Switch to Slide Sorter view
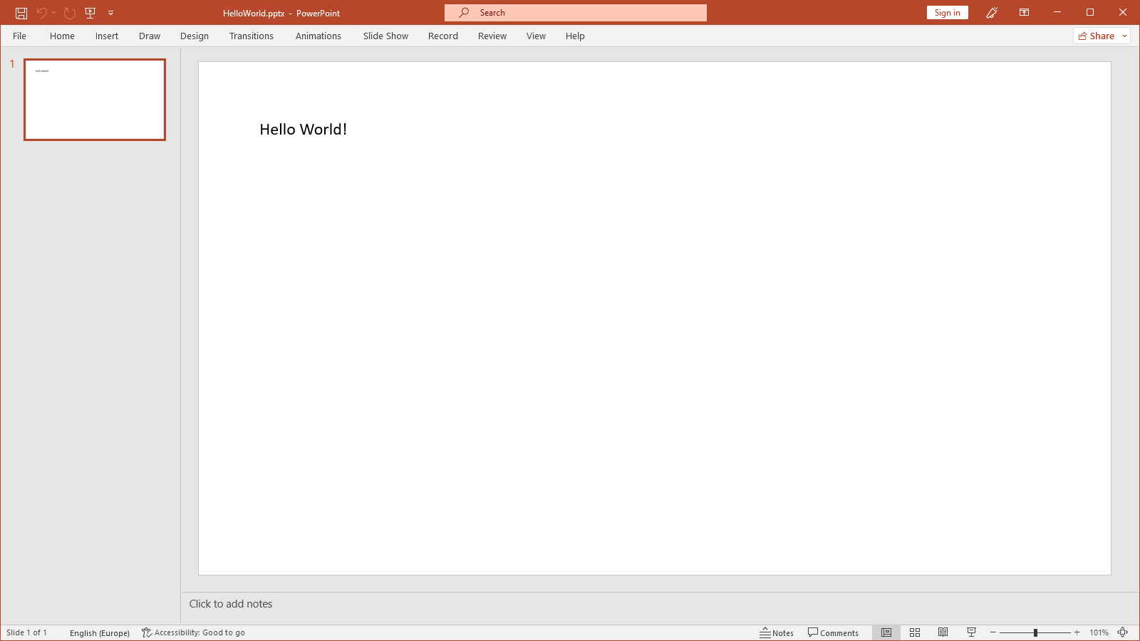 915,632
